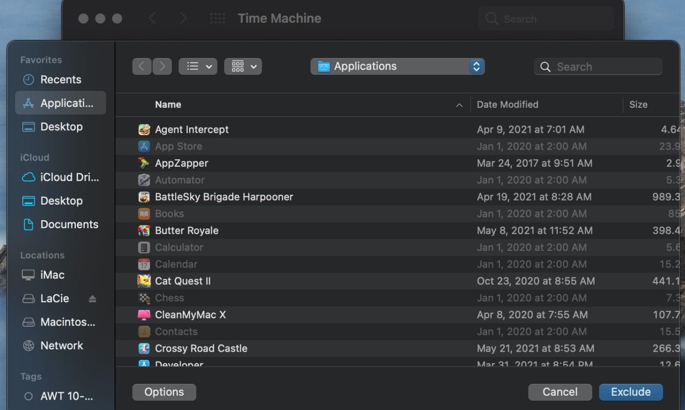Open the list view options dropdown

click(x=198, y=66)
